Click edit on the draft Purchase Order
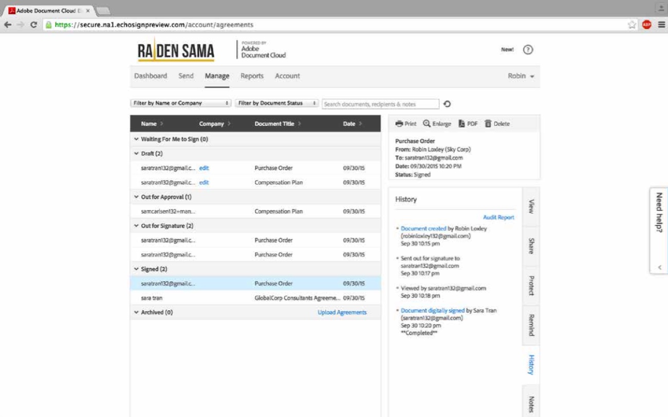This screenshot has width=668, height=417. [x=204, y=168]
